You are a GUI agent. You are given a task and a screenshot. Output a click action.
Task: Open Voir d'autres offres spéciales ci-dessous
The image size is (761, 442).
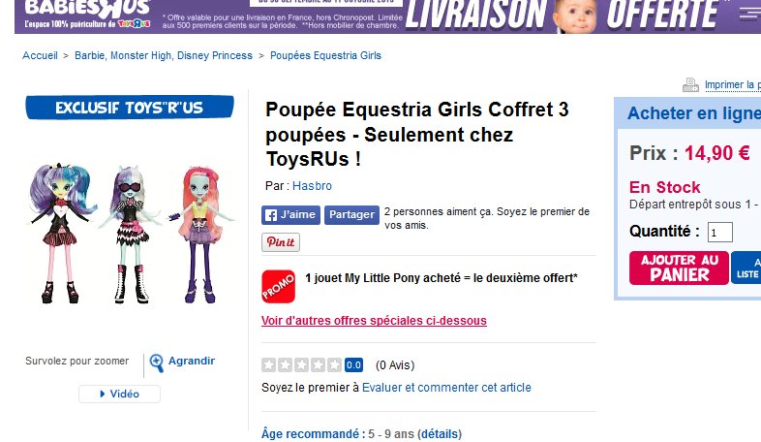coord(374,321)
